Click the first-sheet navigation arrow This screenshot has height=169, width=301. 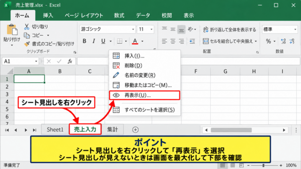7,130
